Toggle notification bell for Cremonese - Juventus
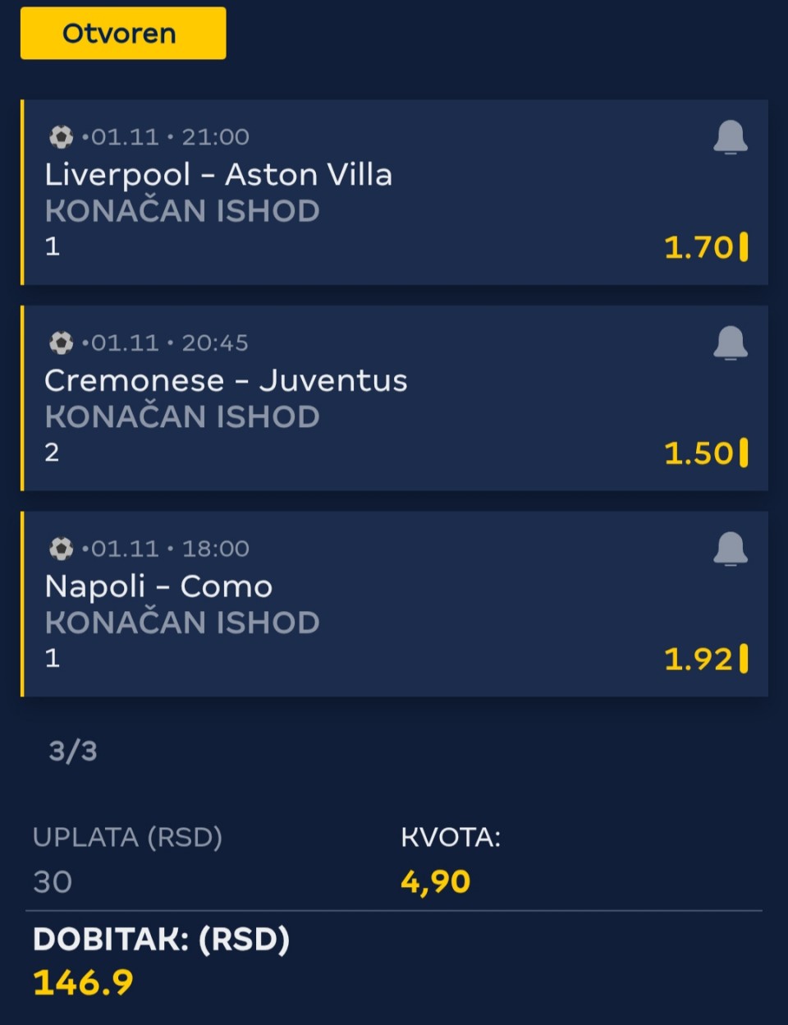 (x=730, y=343)
